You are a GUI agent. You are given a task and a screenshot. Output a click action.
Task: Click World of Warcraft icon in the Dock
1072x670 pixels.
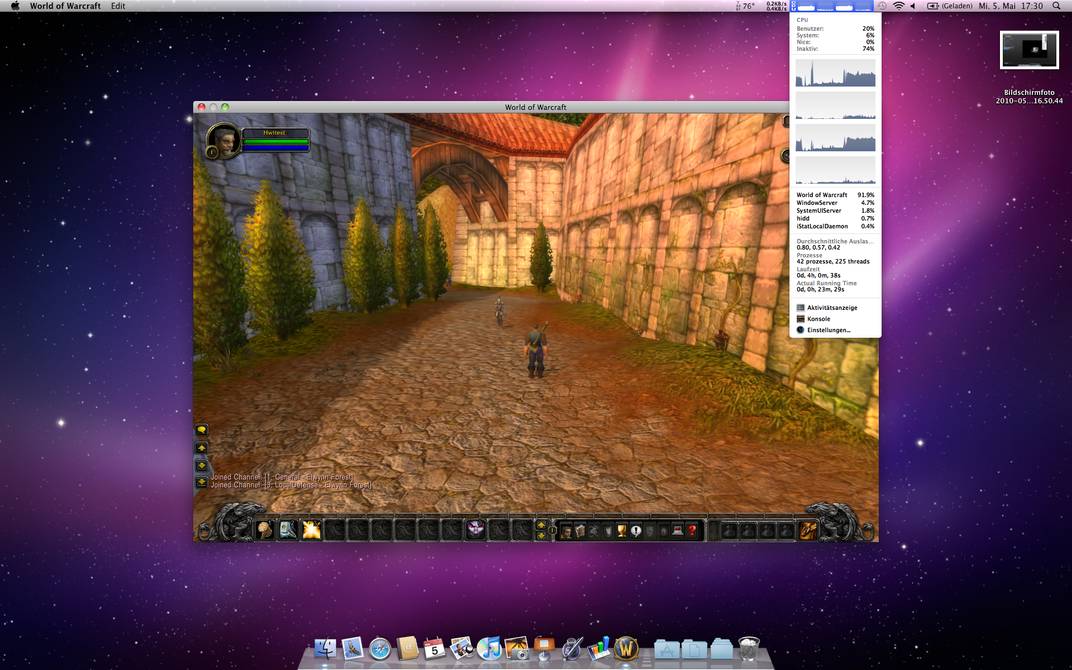pos(626,649)
